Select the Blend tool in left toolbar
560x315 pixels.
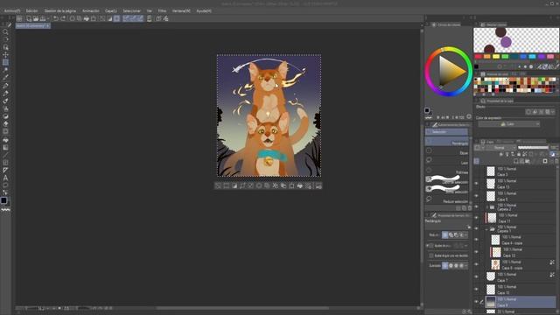click(5, 132)
